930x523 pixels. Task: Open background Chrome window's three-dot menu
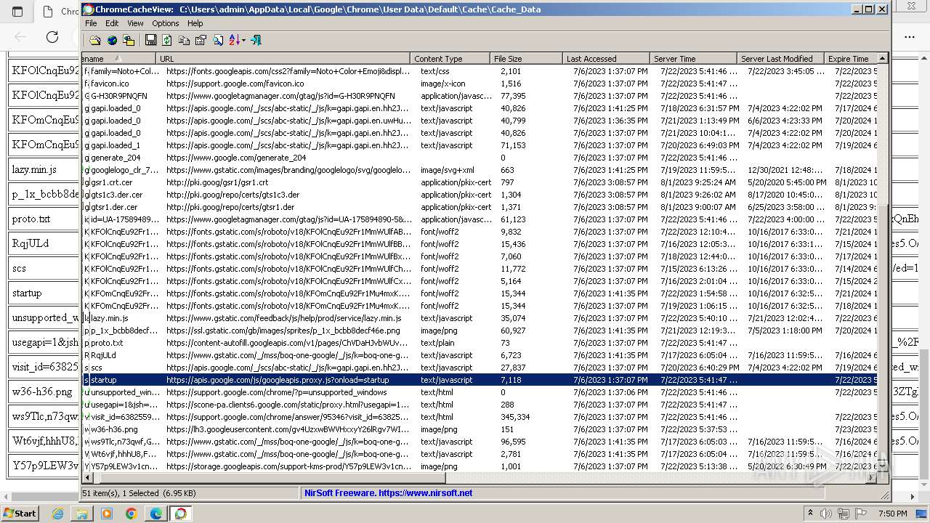tap(910, 36)
